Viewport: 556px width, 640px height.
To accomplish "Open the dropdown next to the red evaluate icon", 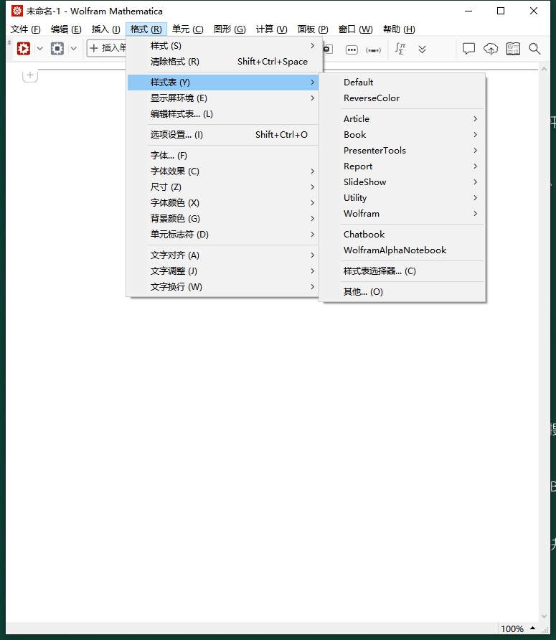I will click(x=40, y=49).
